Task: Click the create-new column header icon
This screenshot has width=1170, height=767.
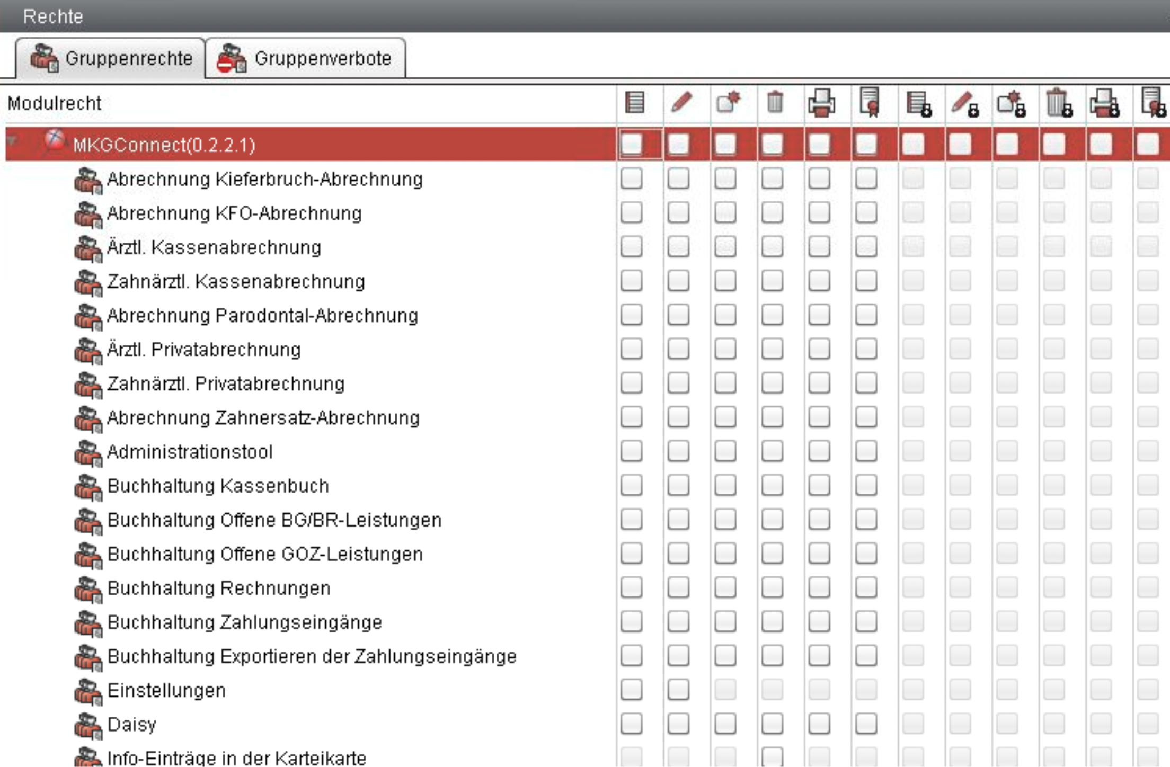Action: tap(728, 102)
